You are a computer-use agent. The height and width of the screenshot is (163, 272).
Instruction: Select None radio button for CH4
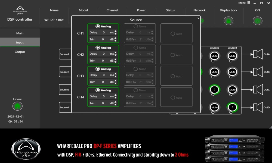click(136, 90)
